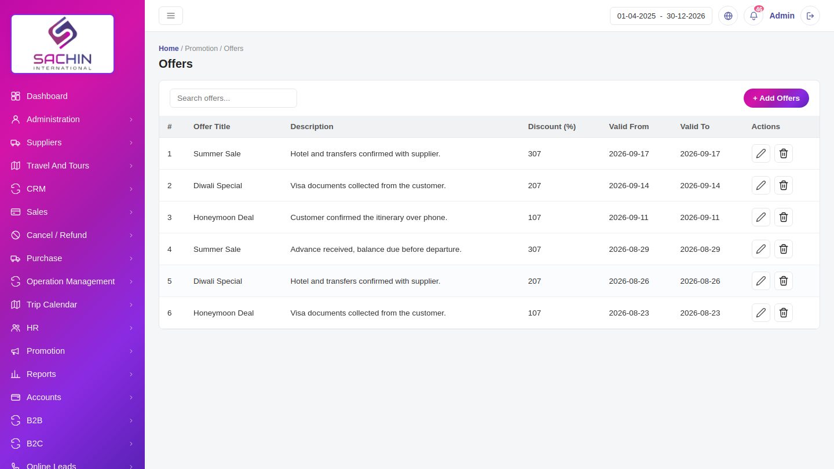Screen dimensions: 834x469
Task: Click the hamburger menu toggle button
Action: coord(171,16)
